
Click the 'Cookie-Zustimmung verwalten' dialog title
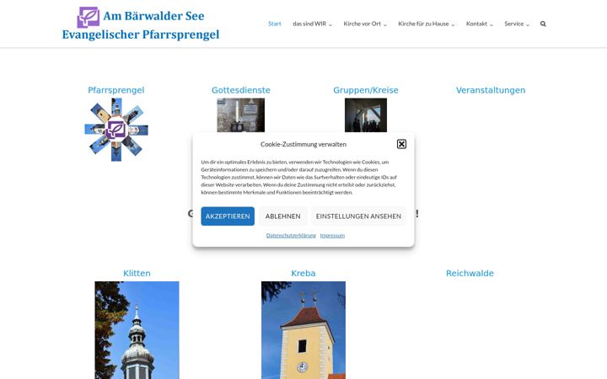(303, 144)
